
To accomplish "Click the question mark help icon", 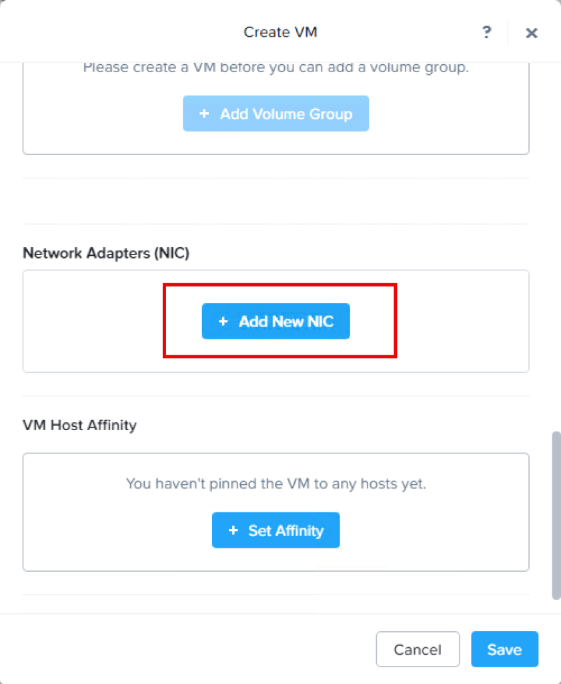I will (487, 32).
